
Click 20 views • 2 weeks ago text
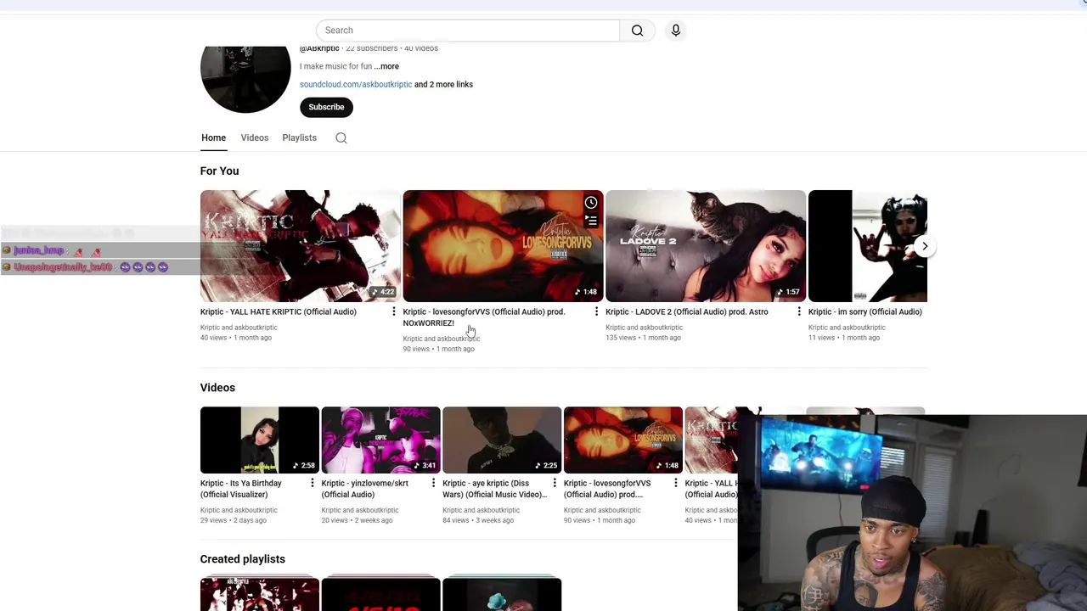(x=357, y=520)
